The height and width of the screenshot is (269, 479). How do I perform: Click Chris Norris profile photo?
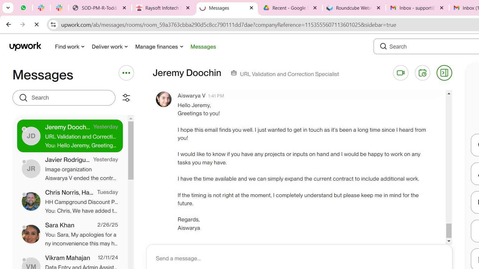pos(31,201)
